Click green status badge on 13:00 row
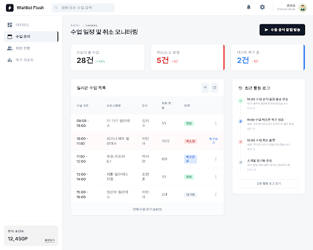313x250 pixels. click(189, 177)
